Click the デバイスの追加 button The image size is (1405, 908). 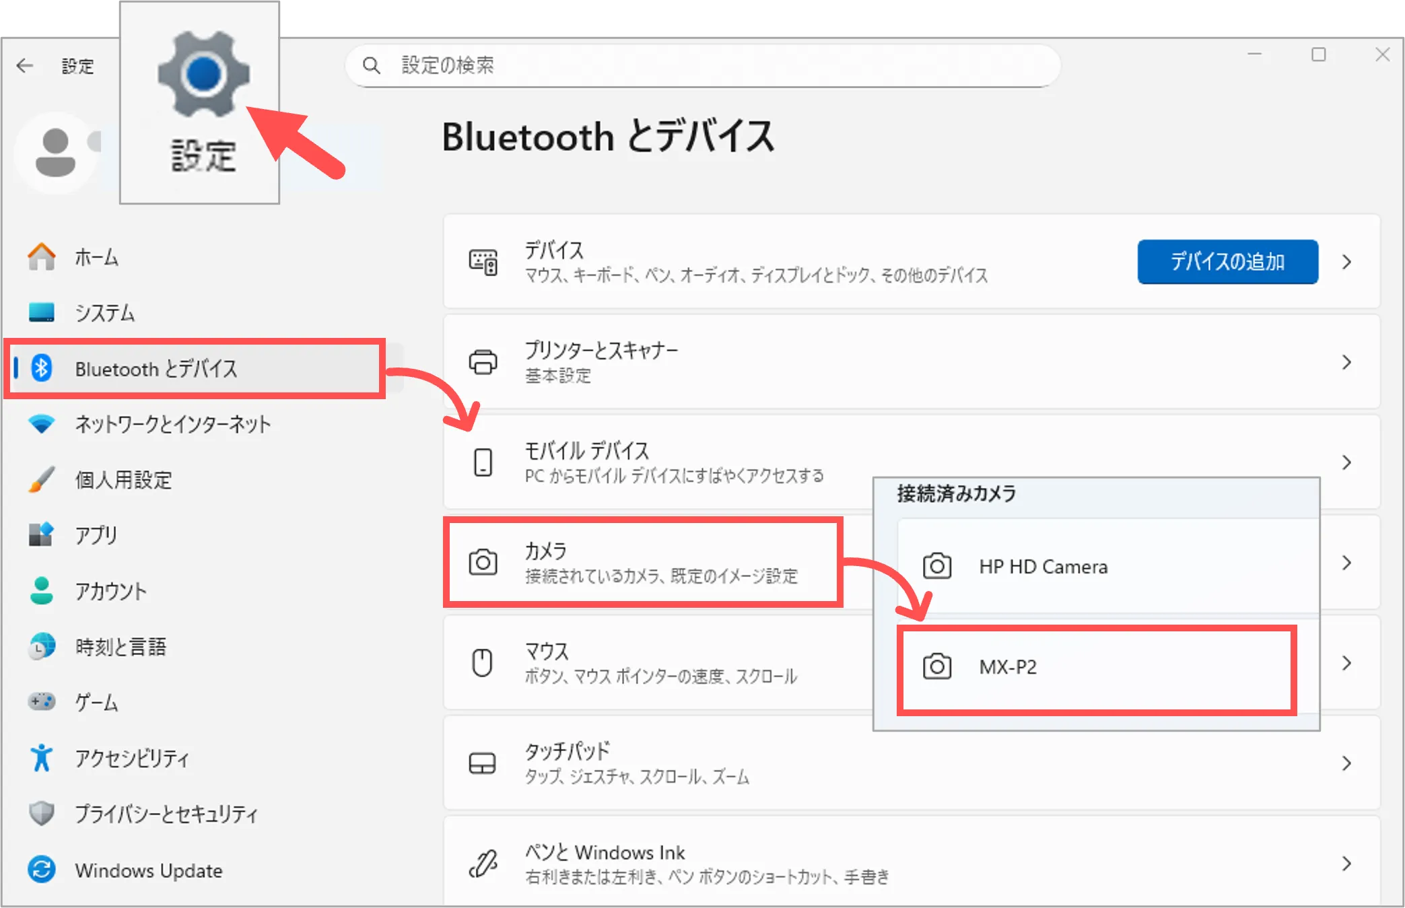[1227, 262]
